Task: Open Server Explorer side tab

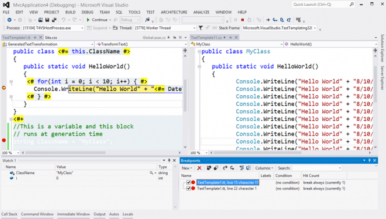Action: coord(383,78)
